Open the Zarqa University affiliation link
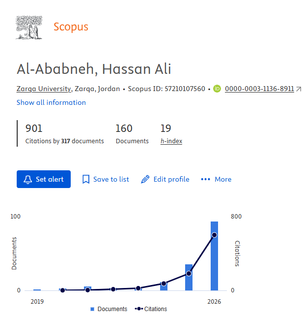The image size is (303, 317). tap(44, 89)
